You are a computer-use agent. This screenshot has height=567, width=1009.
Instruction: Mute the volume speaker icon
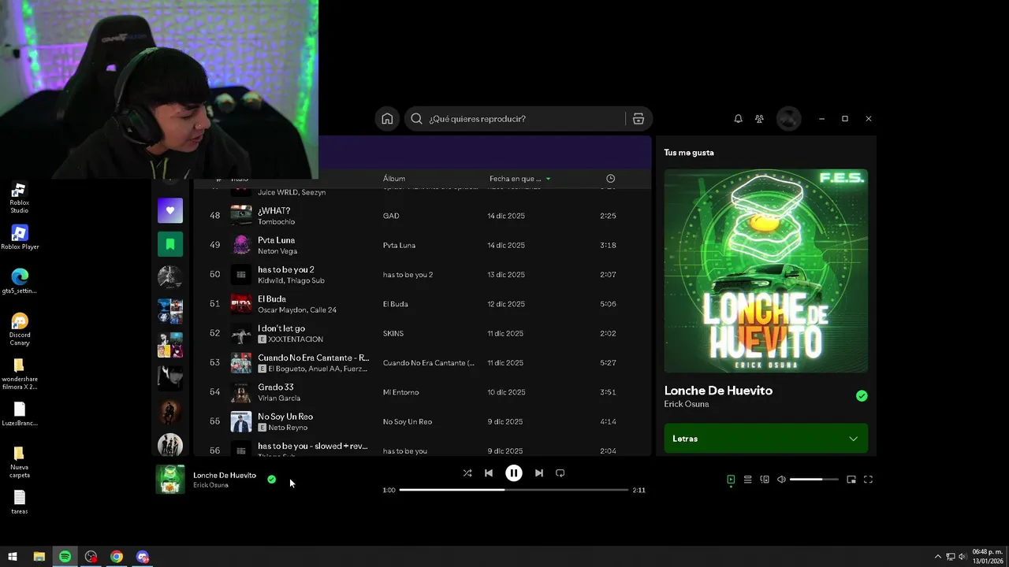(x=781, y=479)
